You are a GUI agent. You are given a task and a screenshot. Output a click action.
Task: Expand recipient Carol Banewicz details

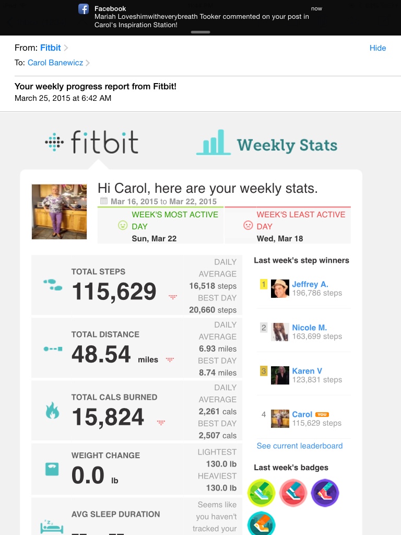point(58,63)
